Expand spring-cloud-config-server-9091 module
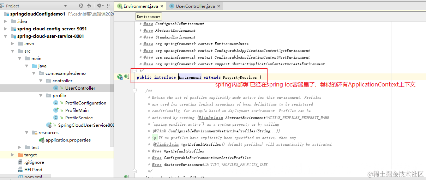Screen dimensions: 426x180 5,29
